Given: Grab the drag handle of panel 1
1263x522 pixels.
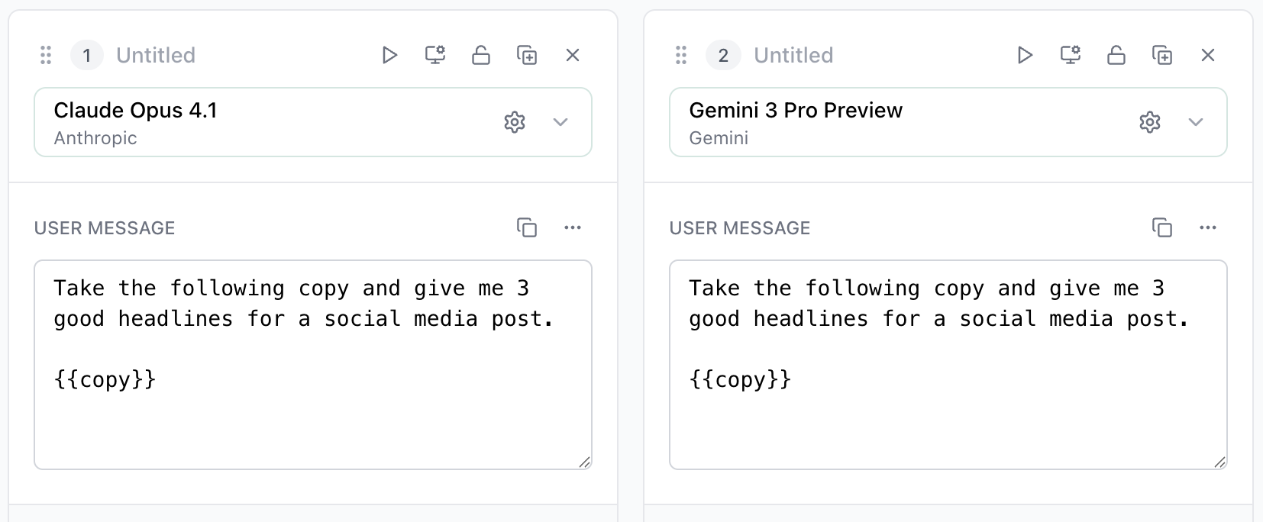Looking at the screenshot, I should [46, 55].
